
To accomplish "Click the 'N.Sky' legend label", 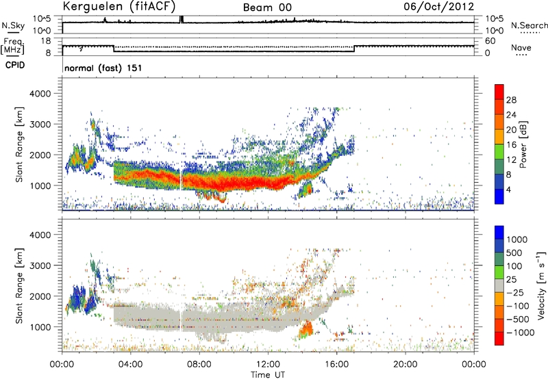I will pos(13,25).
